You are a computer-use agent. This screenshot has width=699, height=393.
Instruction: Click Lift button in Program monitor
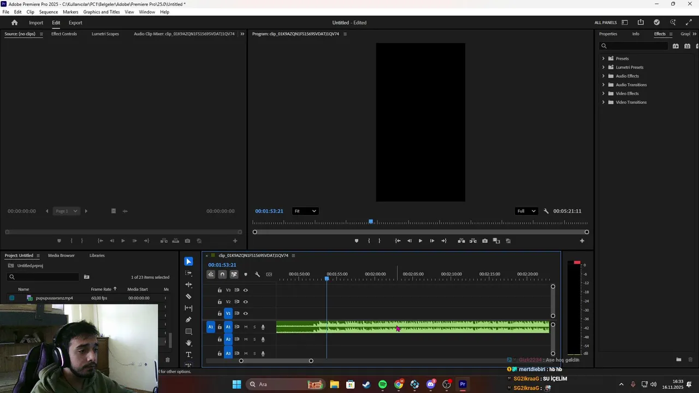[x=461, y=241]
